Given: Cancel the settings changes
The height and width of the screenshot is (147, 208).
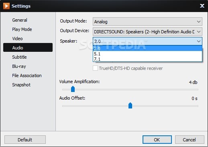Looking at the screenshot, I should 190,140.
